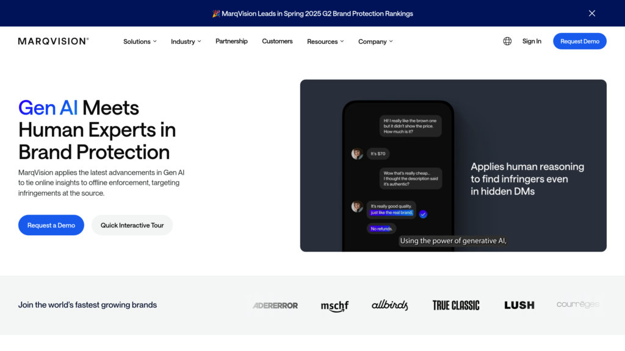625x351 pixels.
Task: Click the MarqVision logo
Action: point(53,41)
